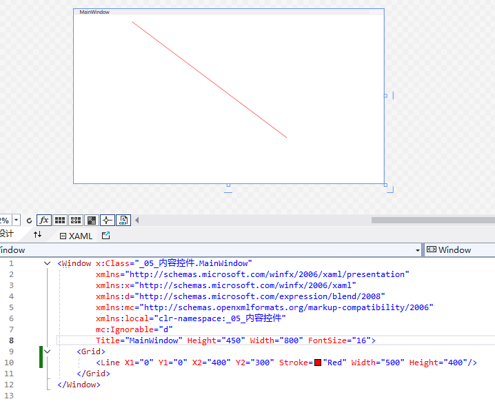This screenshot has width=495, height=408.
Task: Select the red line in design preview
Action: click(209, 79)
